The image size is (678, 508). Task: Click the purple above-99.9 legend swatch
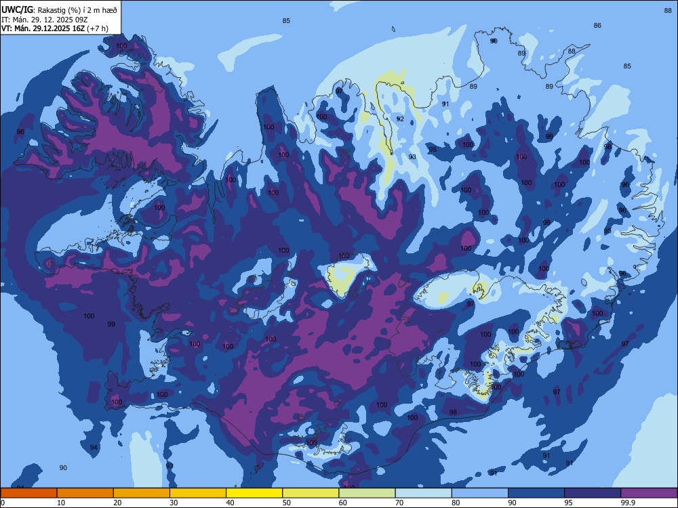(x=649, y=493)
